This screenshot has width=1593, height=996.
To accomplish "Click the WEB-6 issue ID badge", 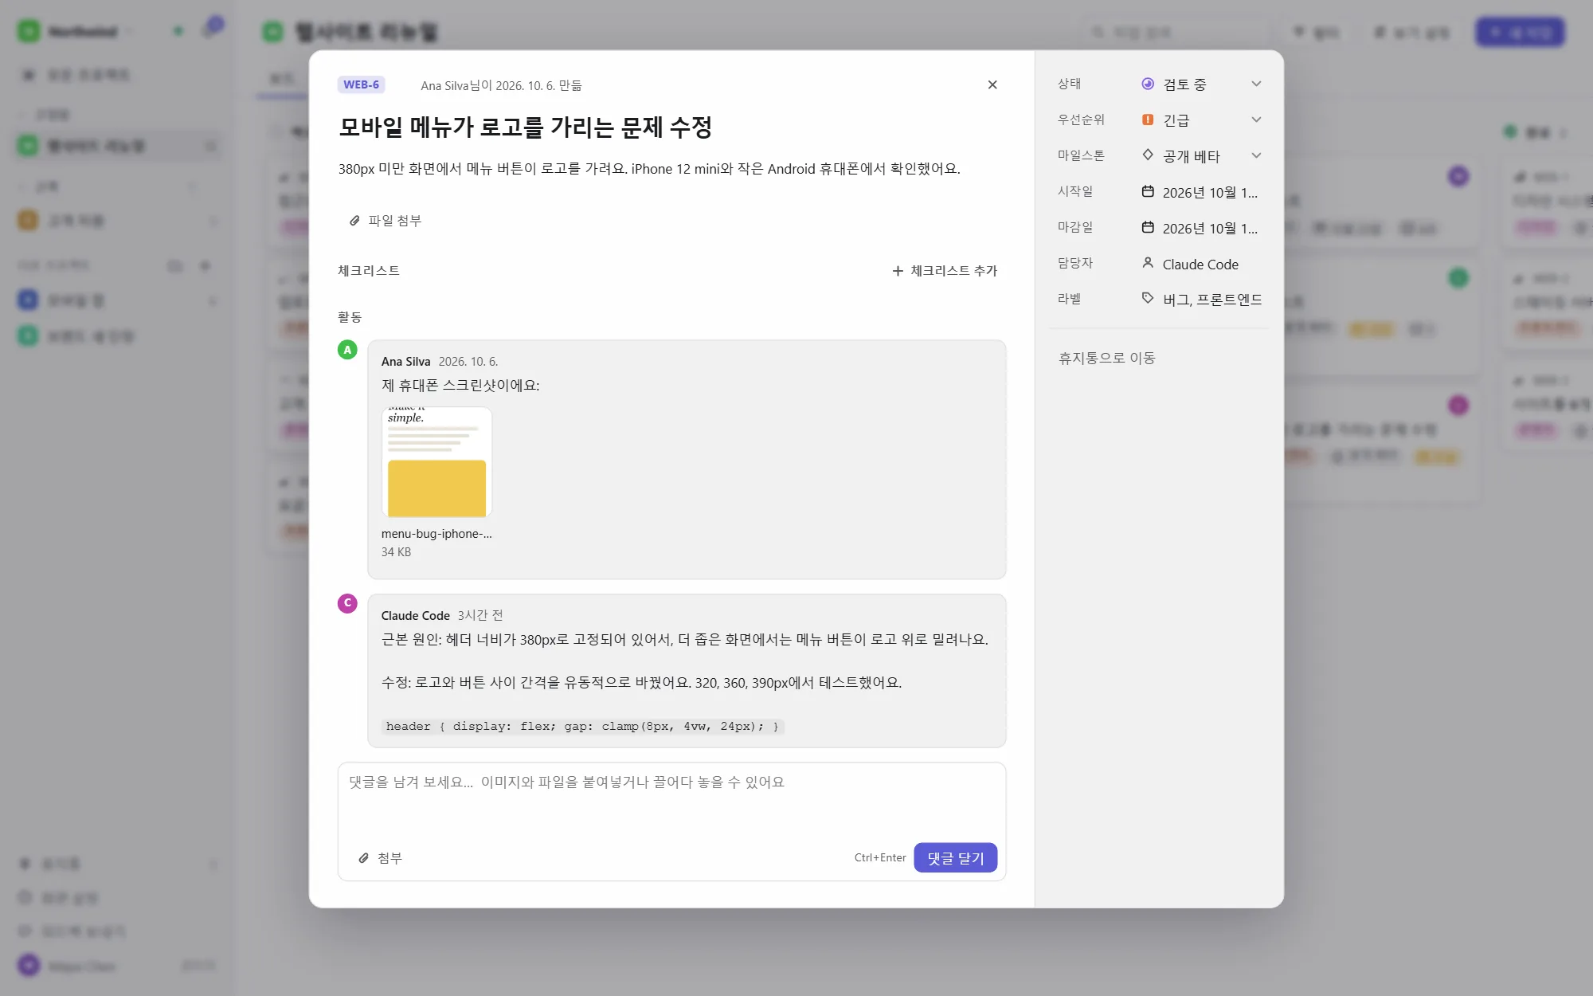I will 361,84.
